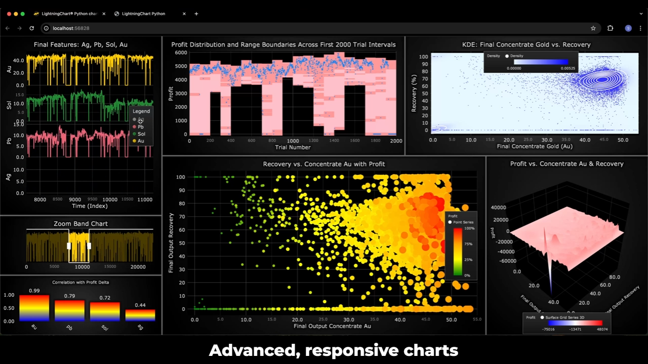Switch to the LightningChart Python tab
Viewport: 648px width, 364px height.
(x=150, y=14)
